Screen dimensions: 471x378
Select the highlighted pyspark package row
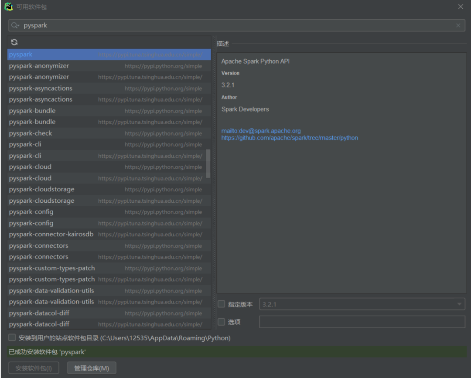(x=109, y=54)
